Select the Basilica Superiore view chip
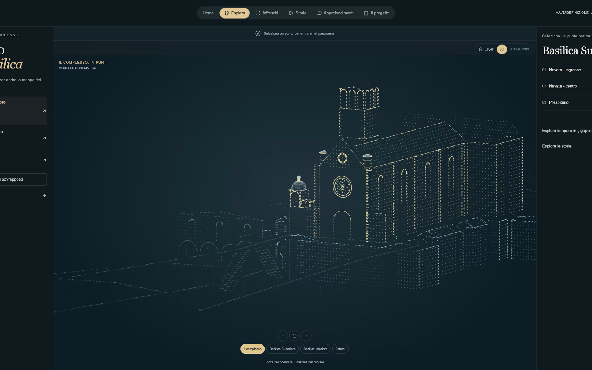This screenshot has width=592, height=370. pos(282,349)
